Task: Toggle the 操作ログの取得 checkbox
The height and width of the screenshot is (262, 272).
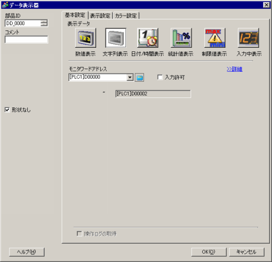Action: click(x=79, y=234)
